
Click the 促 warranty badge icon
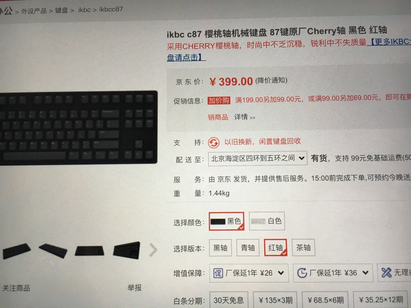218,273
